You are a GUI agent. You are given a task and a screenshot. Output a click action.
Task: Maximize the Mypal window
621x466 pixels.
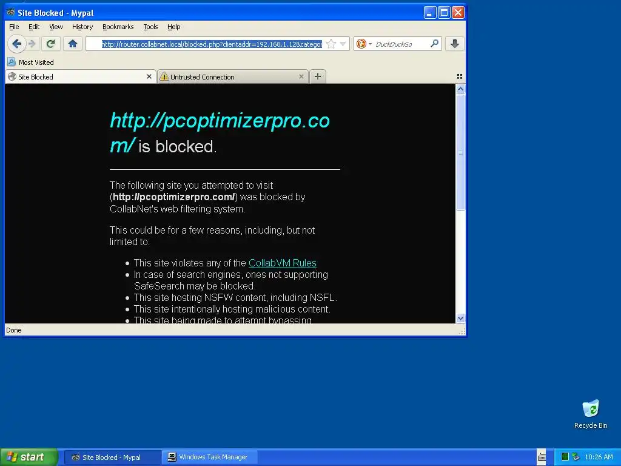tap(444, 12)
